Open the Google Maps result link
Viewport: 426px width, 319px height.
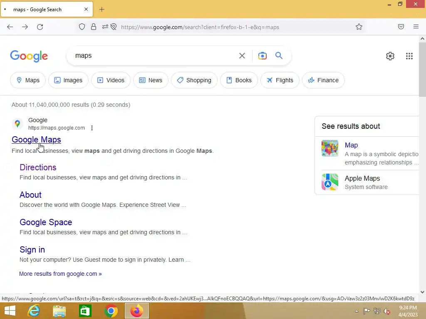[37, 140]
